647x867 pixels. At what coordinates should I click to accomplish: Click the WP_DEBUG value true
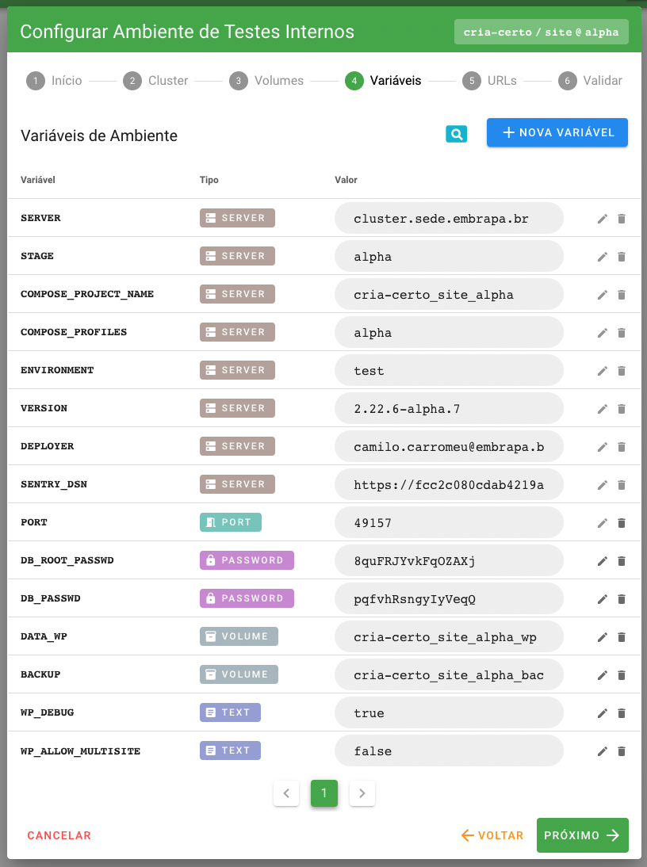[449, 712]
